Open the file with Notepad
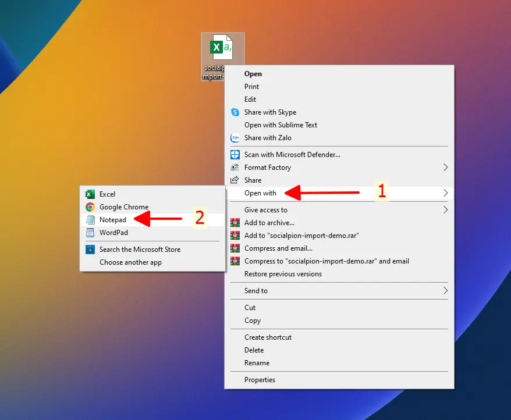The image size is (511, 420). [x=152, y=220]
